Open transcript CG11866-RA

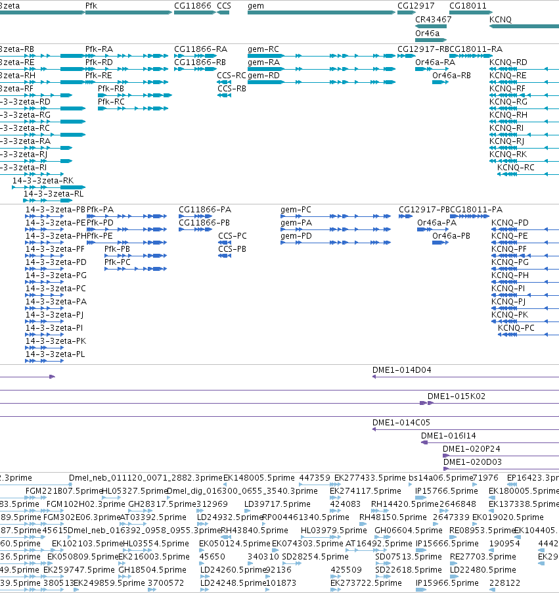tap(200, 49)
